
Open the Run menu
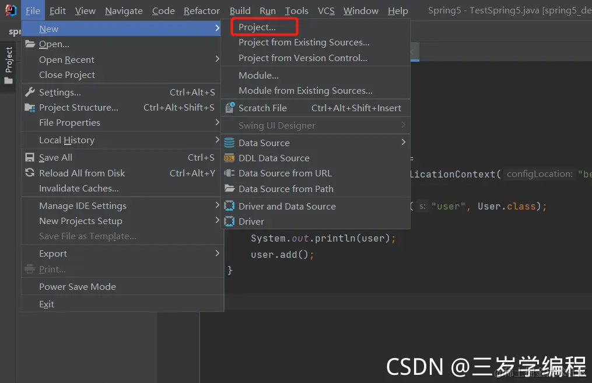point(267,11)
